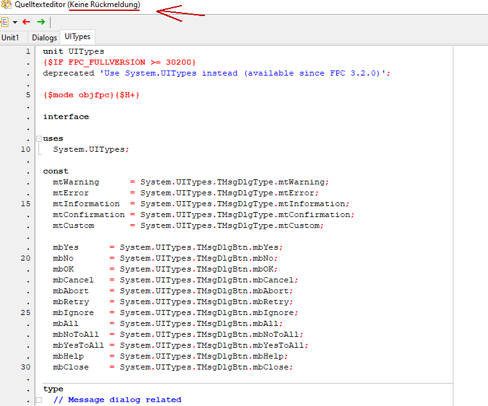Switch to the Dialogs tab
488x406 pixels.
[x=44, y=38]
